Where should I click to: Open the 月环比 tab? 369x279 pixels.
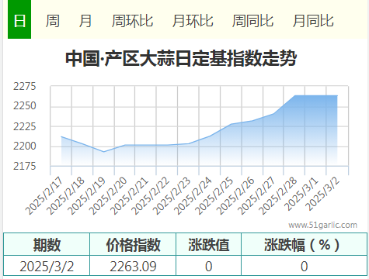tap(193, 21)
